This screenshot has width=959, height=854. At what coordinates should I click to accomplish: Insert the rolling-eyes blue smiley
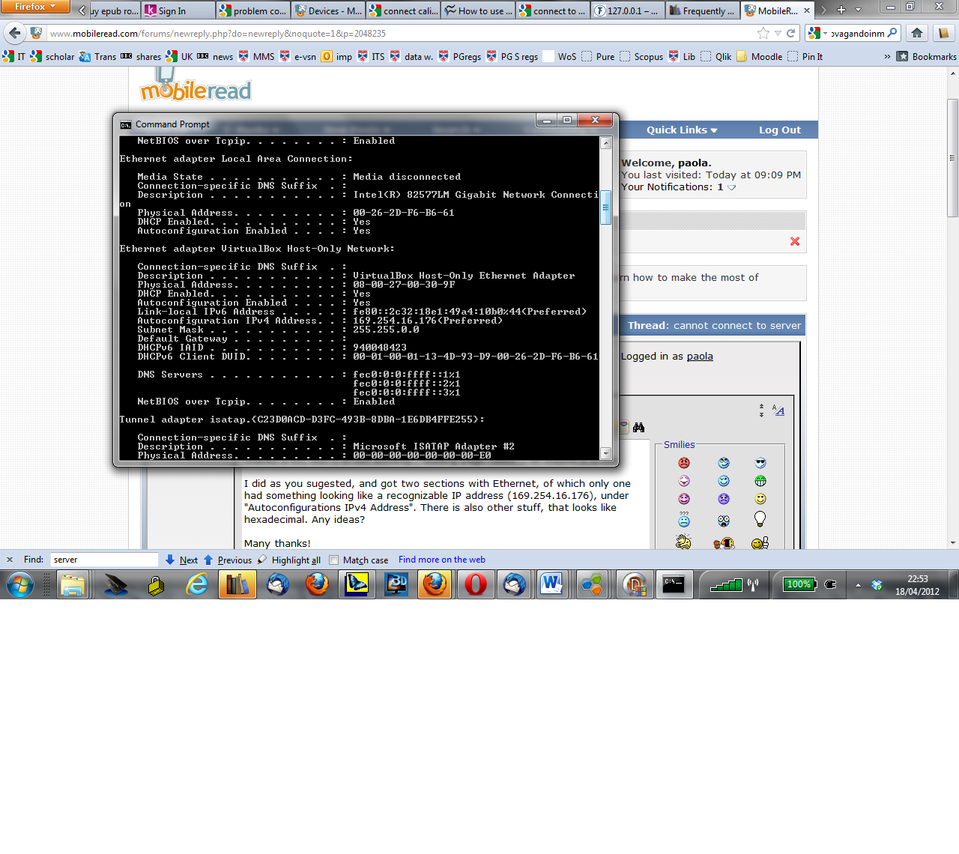(x=724, y=463)
